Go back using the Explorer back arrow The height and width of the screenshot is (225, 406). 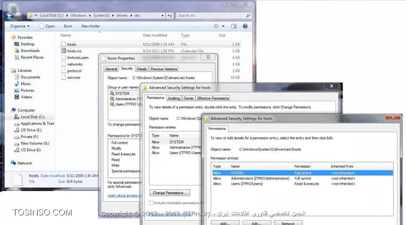tap(10, 16)
